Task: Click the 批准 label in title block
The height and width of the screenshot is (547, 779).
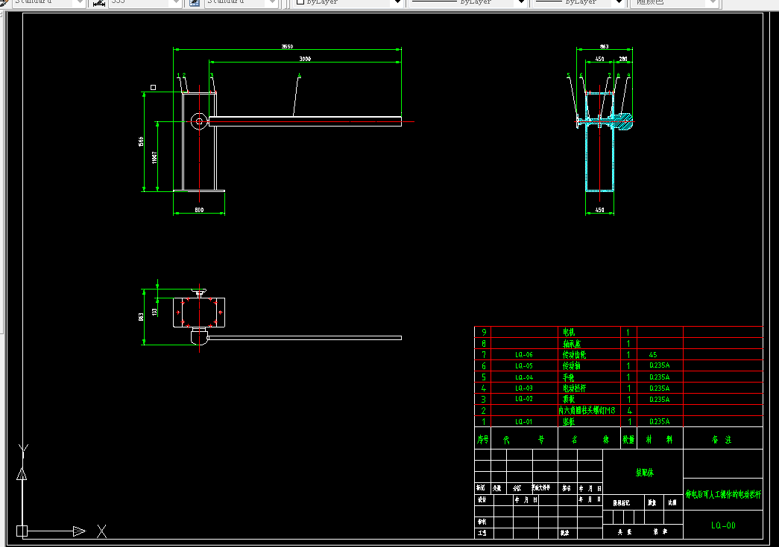Action: (x=564, y=533)
